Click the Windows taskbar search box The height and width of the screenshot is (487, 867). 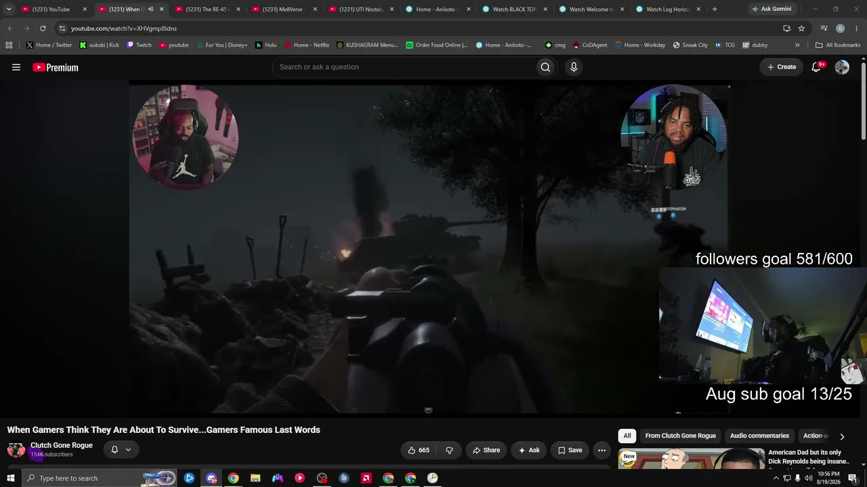coord(100,478)
